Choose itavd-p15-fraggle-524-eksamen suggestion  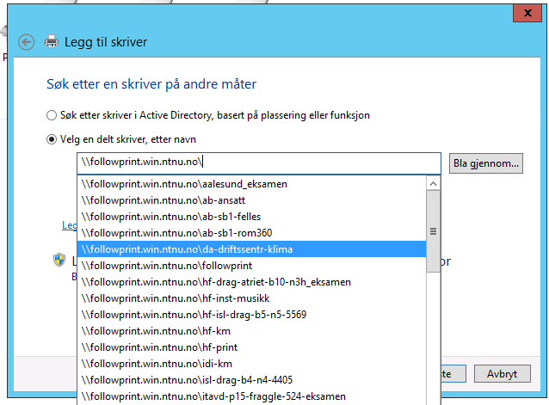pos(251,396)
